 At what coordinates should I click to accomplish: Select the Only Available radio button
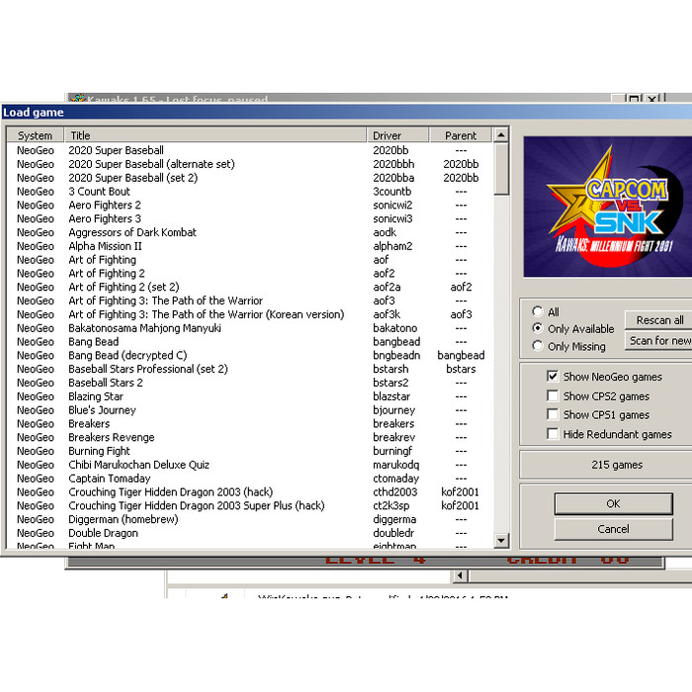(538, 328)
